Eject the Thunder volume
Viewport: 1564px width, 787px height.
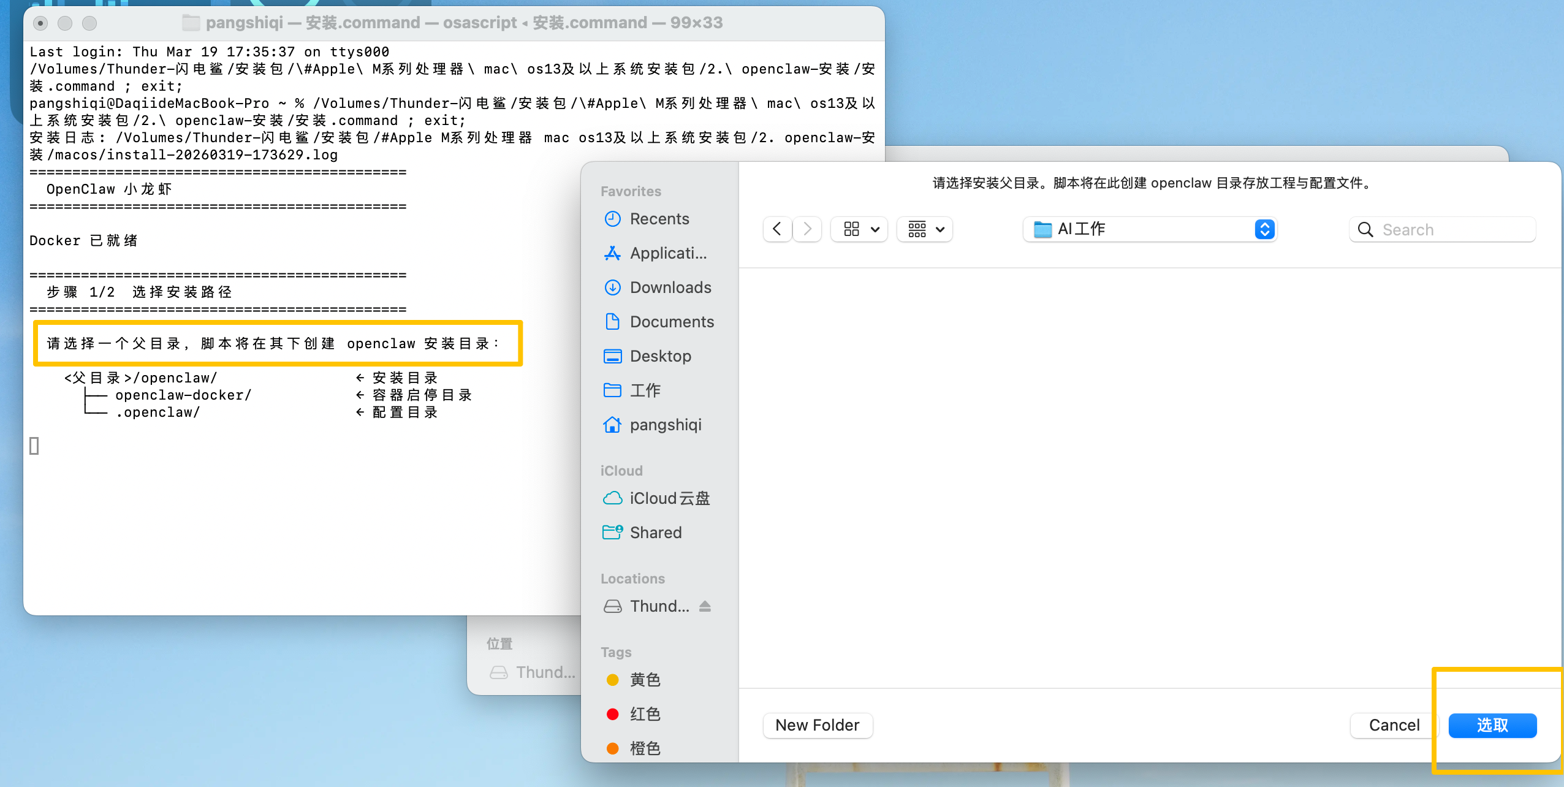coord(705,606)
